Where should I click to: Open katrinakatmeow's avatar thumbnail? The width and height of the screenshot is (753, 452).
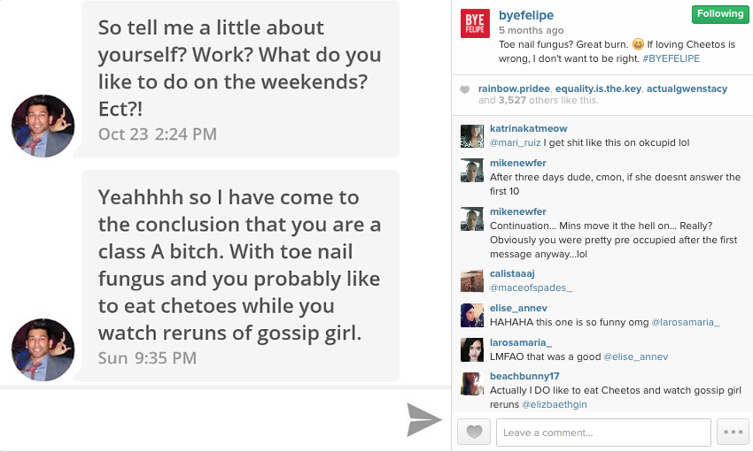472,136
